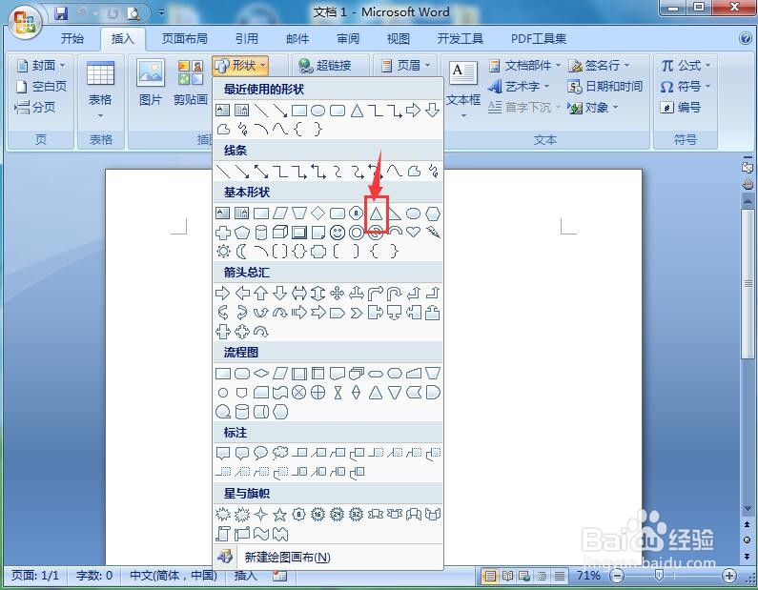Select the 4-point star shape

coord(261,514)
